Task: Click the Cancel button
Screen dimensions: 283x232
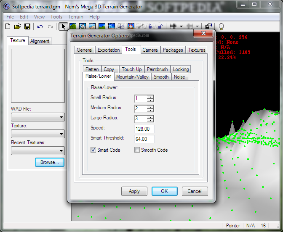Action: [195, 191]
